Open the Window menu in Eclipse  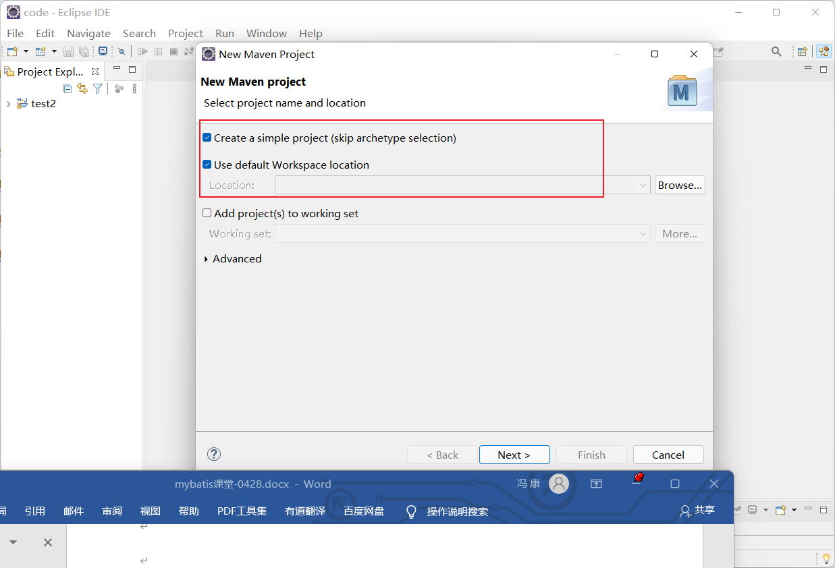coord(267,33)
